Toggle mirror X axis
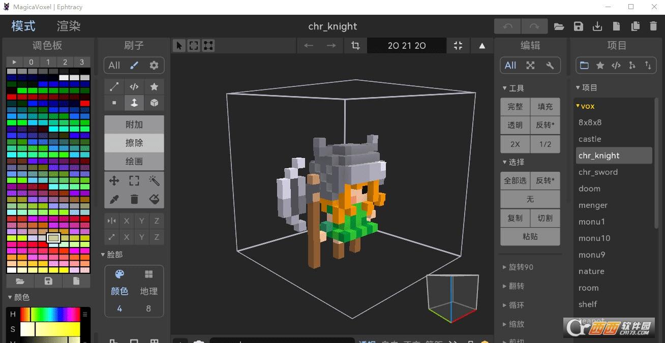 127,221
